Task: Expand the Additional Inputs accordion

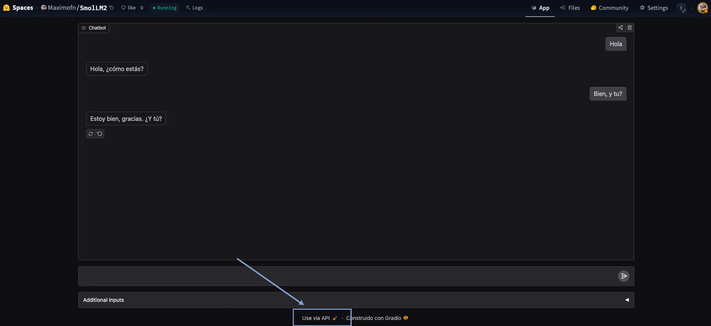Action: (356, 300)
